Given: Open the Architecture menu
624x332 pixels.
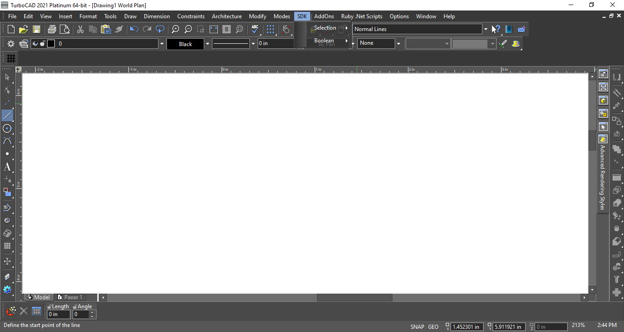Looking at the screenshot, I should 227,16.
